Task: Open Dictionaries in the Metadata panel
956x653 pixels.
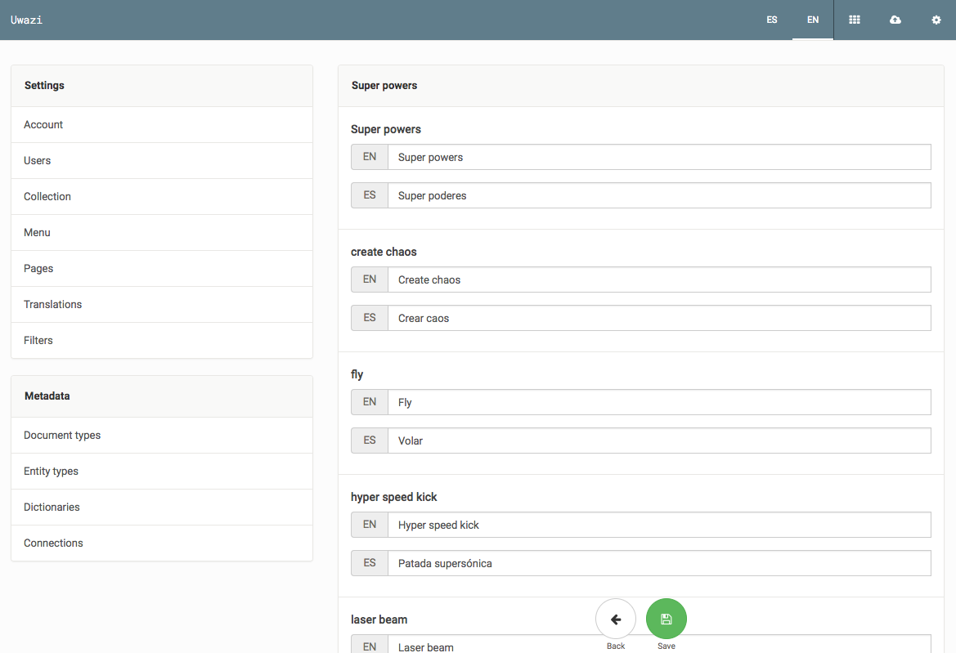Action: pos(52,508)
